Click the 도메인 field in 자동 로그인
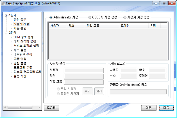Viewport: 177px width, 118px height. [x=157, y=76]
